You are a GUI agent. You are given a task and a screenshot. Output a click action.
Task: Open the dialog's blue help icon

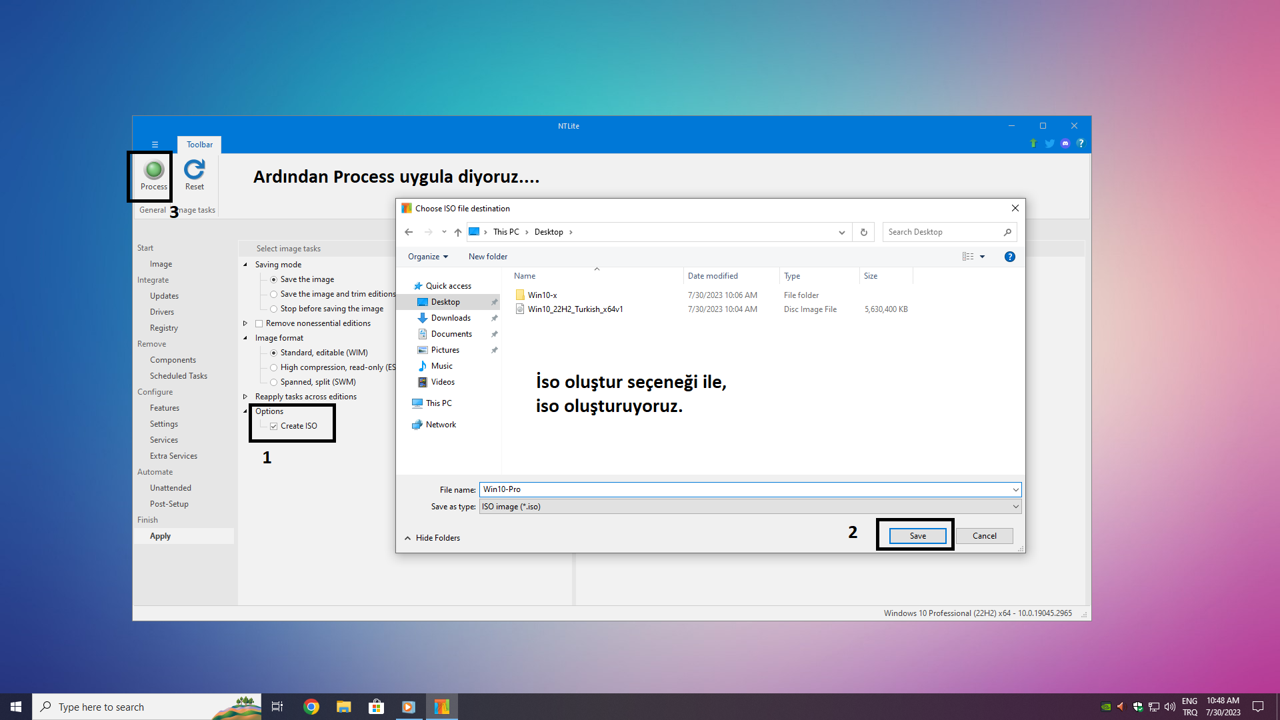click(1009, 257)
